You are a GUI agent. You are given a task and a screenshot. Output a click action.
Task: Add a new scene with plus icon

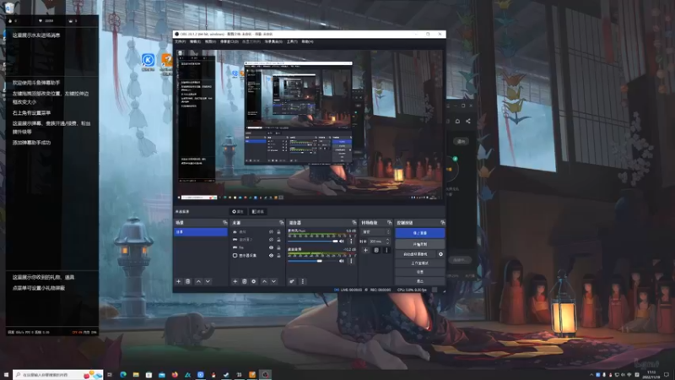pos(179,281)
